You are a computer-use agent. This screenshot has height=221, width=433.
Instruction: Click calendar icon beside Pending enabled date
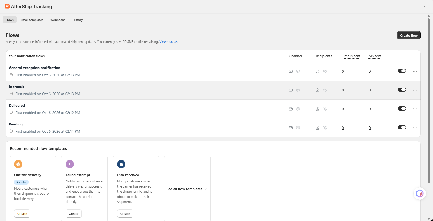[11, 131]
